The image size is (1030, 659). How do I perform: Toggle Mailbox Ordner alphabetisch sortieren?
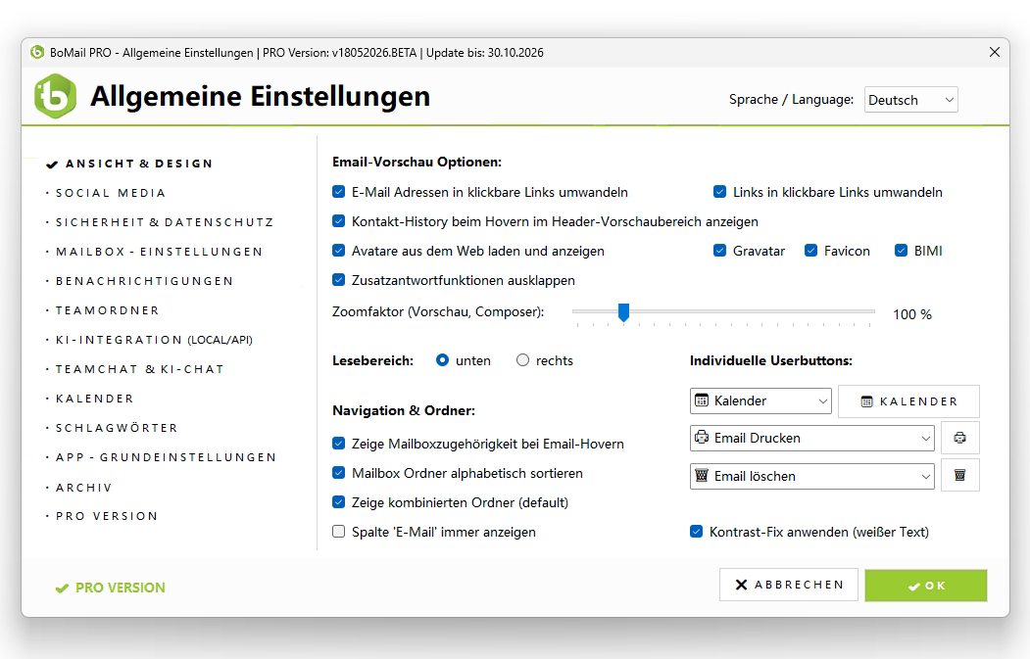[x=338, y=473]
